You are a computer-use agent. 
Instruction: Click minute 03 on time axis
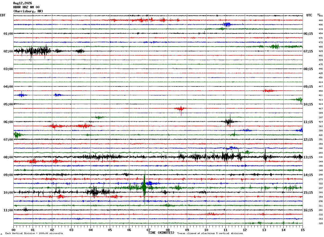click(x=71, y=230)
